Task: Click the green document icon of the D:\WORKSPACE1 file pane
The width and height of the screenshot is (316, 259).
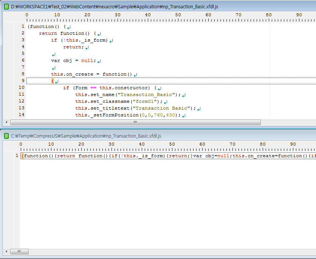Action: point(6,7)
